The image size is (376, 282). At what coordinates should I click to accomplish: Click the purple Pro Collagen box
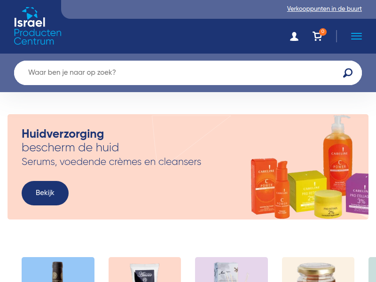(358, 193)
